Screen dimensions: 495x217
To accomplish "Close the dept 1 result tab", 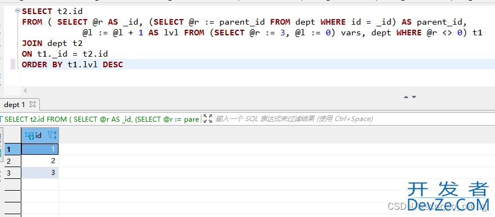I will click(x=33, y=104).
